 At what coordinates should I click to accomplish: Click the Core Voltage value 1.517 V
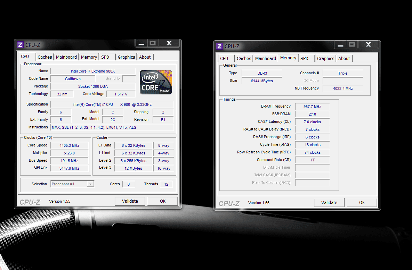click(121, 94)
